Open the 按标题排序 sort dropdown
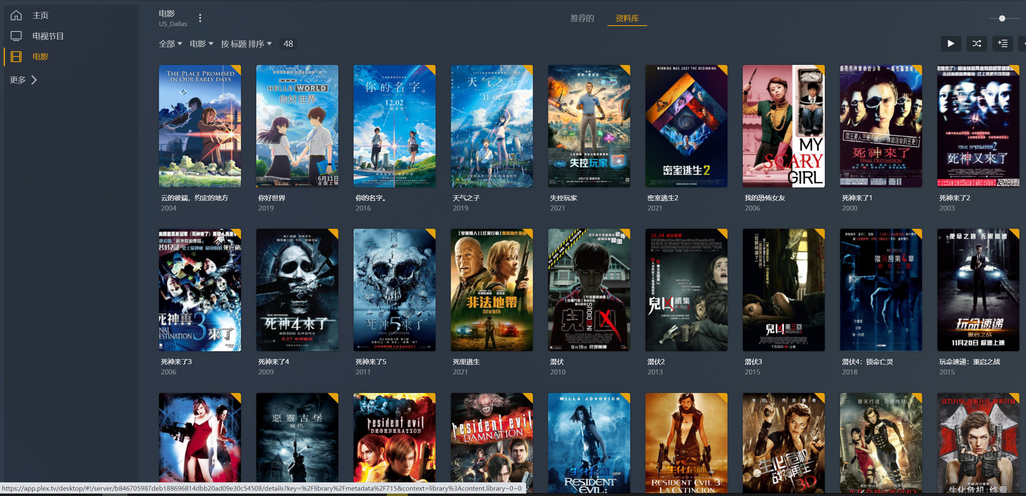1026x496 pixels. (x=246, y=44)
